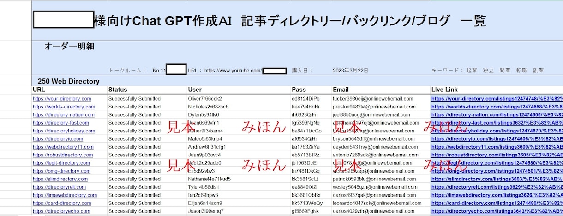Select password cell he4794HdHr

pos(305,107)
